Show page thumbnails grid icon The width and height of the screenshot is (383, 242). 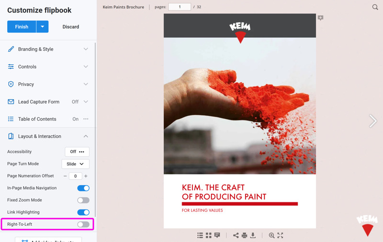tap(209, 235)
